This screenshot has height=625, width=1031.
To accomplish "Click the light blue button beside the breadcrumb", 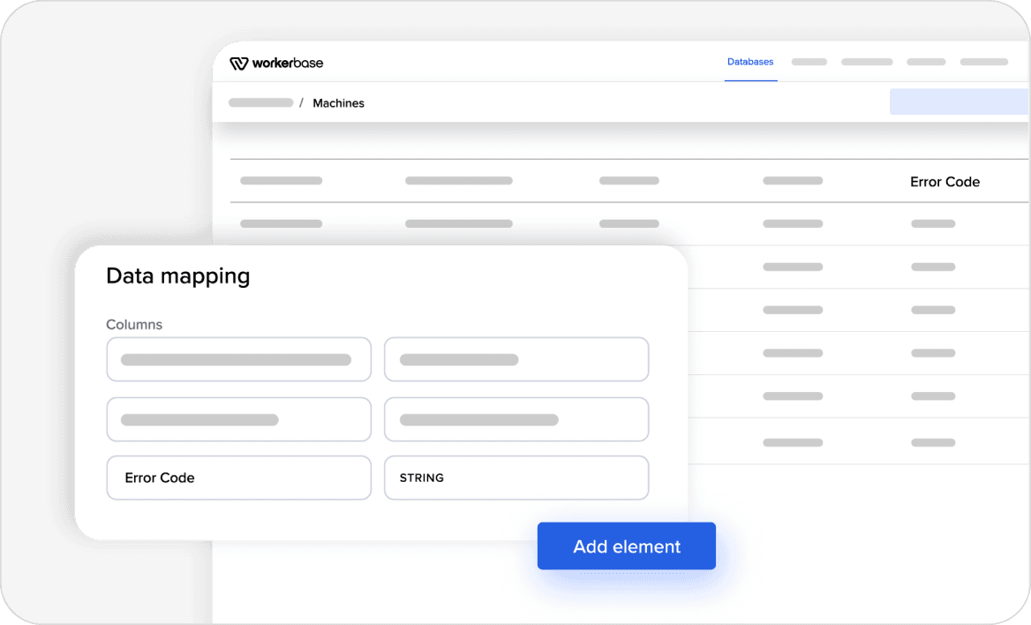I will 958,102.
